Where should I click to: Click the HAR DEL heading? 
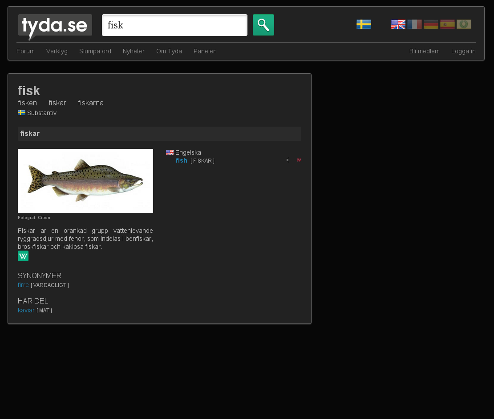tap(33, 301)
